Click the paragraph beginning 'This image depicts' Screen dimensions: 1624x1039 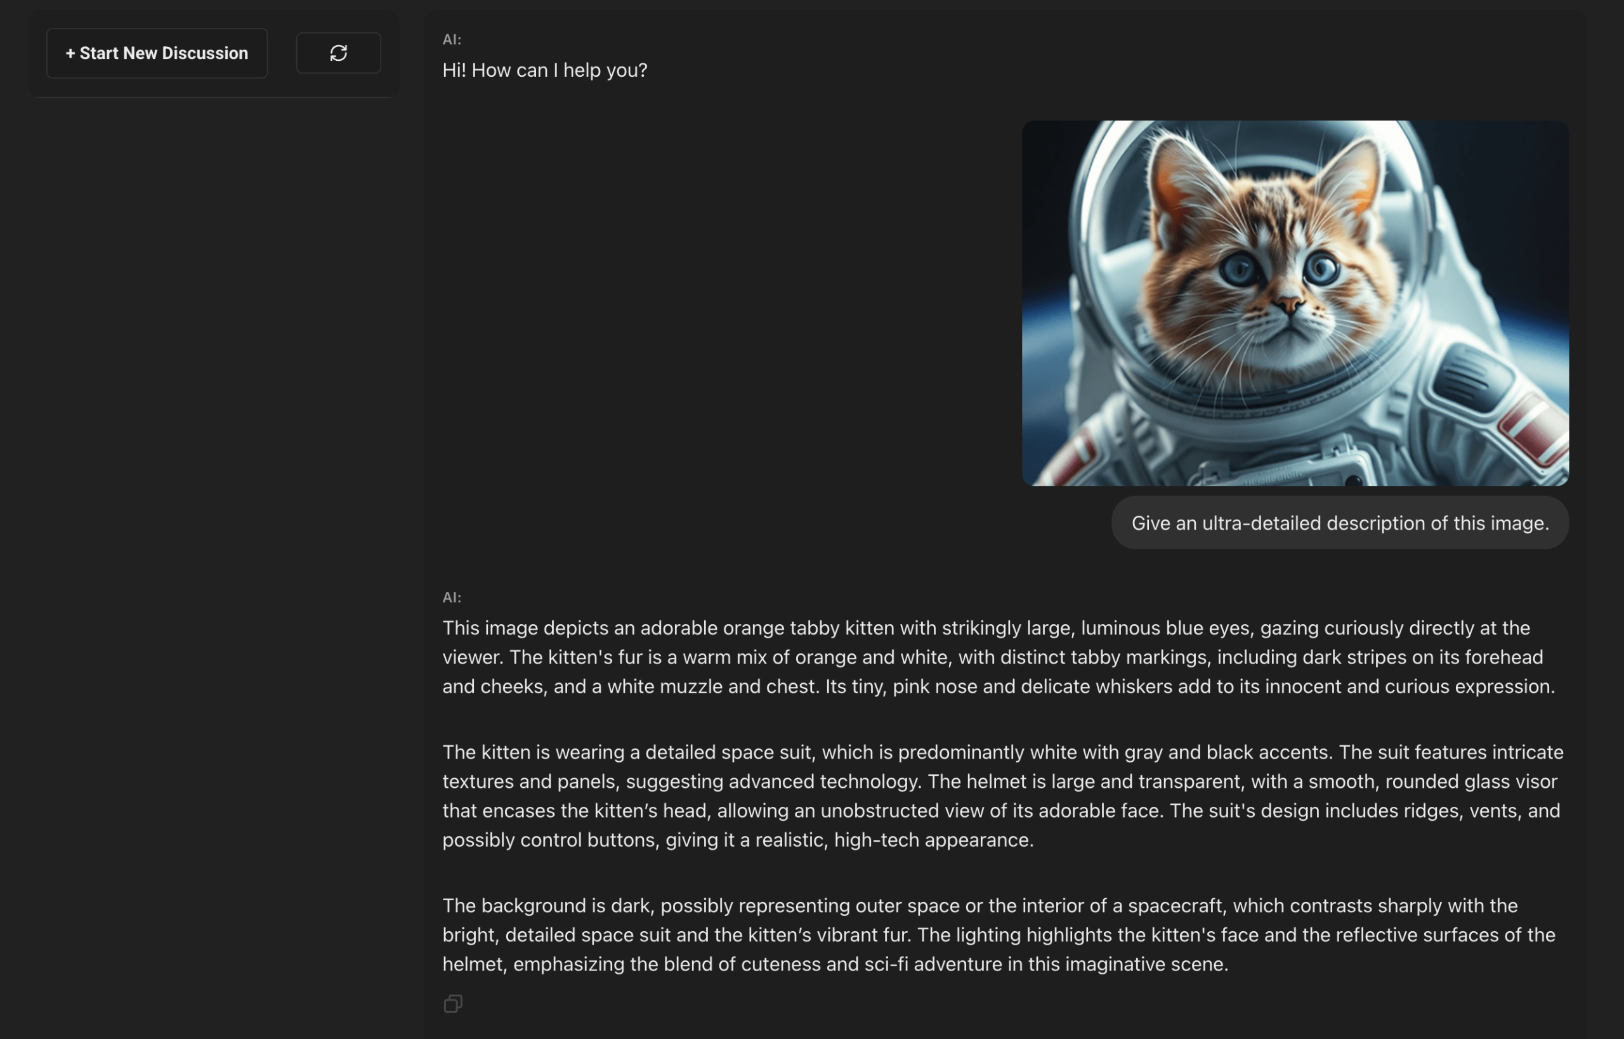tap(999, 657)
